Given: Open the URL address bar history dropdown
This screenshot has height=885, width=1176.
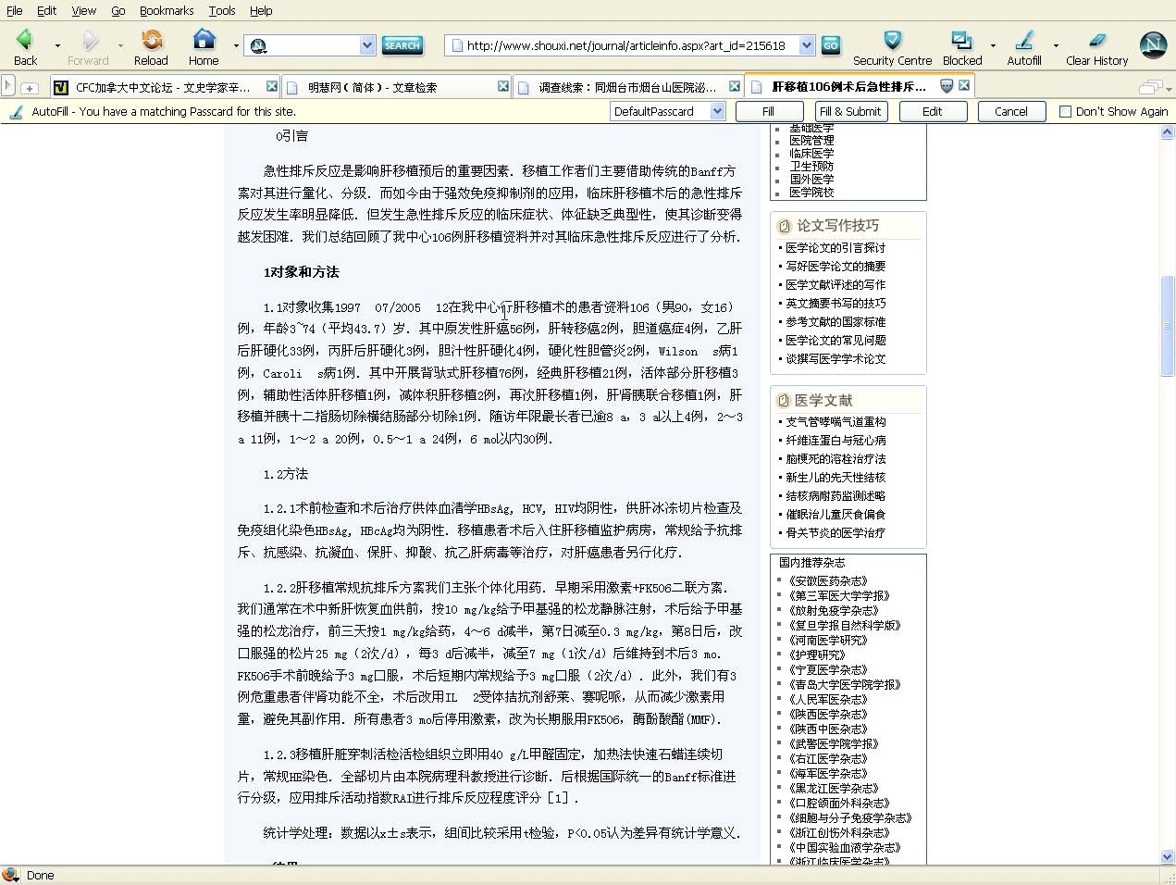Looking at the screenshot, I should point(806,44).
